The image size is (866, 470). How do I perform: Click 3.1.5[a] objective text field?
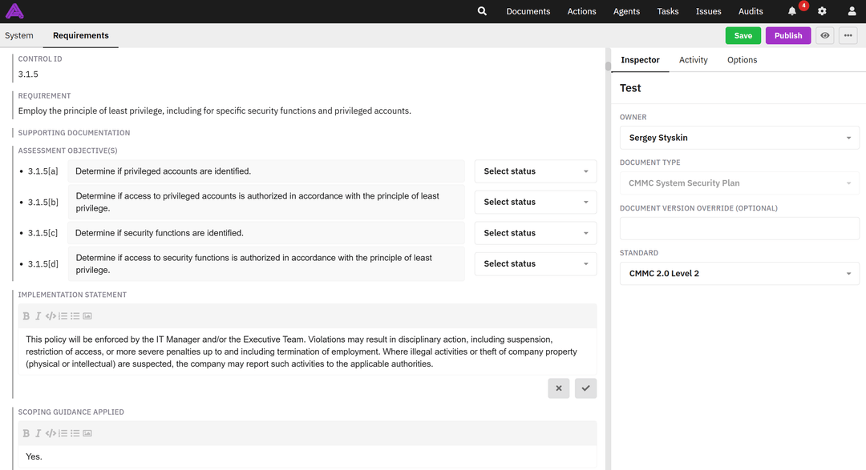coord(265,171)
